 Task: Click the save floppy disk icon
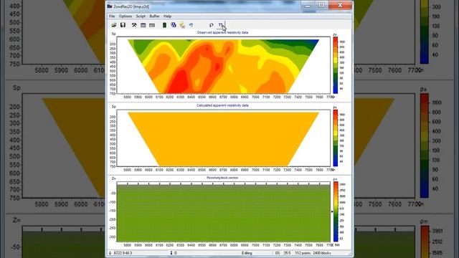(123, 25)
